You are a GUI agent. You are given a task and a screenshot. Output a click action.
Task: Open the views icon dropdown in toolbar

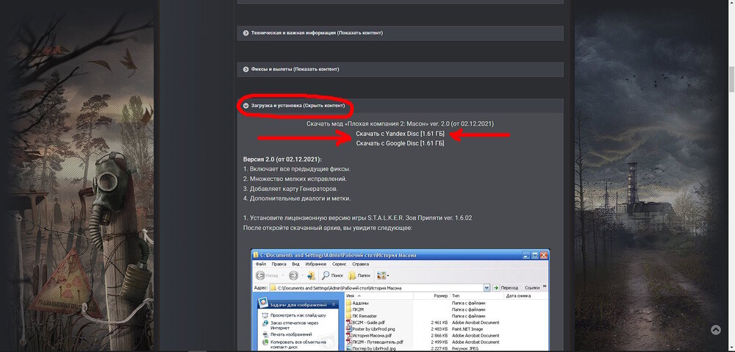tap(383, 276)
